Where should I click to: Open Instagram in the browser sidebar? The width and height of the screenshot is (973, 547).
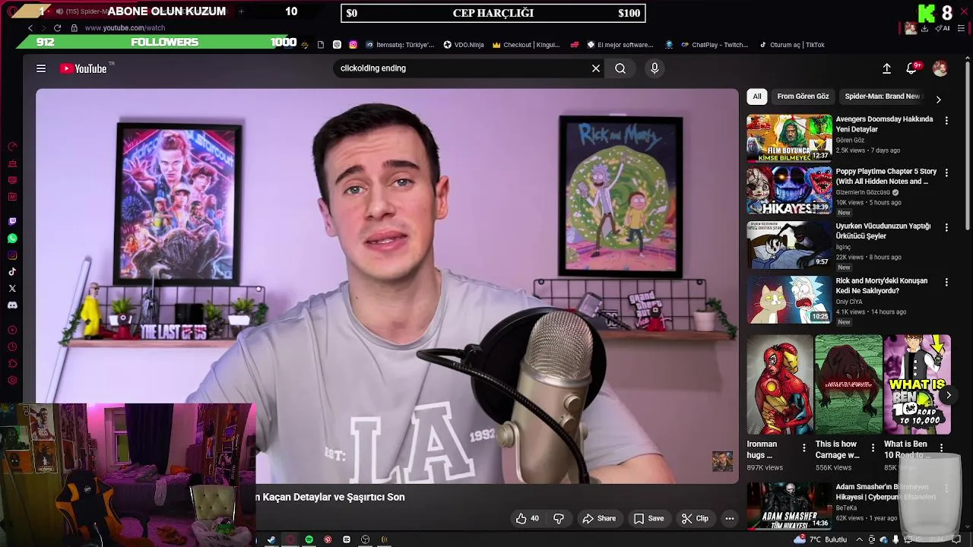point(12,255)
